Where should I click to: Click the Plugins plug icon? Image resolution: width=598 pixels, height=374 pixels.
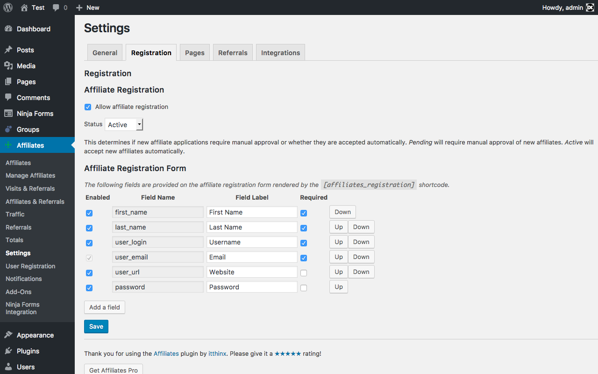tap(8, 351)
